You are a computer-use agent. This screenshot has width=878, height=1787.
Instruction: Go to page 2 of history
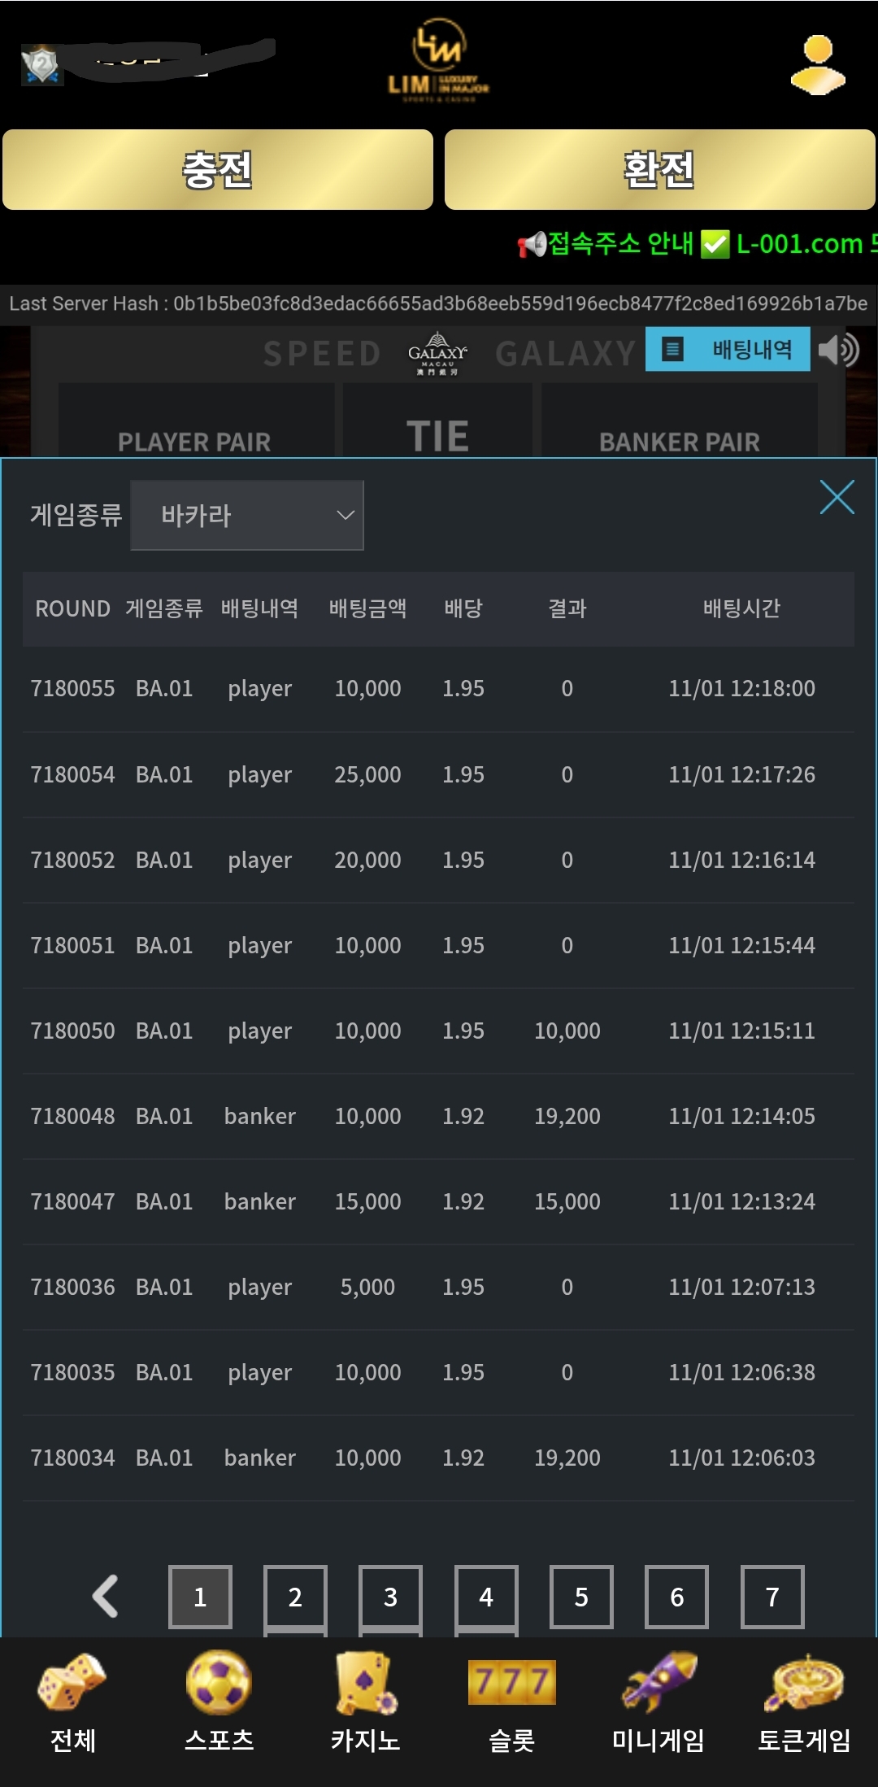pos(295,1597)
